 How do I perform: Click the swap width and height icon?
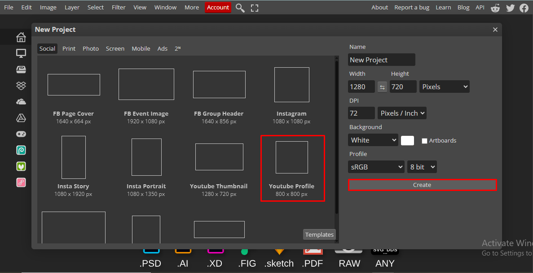point(382,86)
